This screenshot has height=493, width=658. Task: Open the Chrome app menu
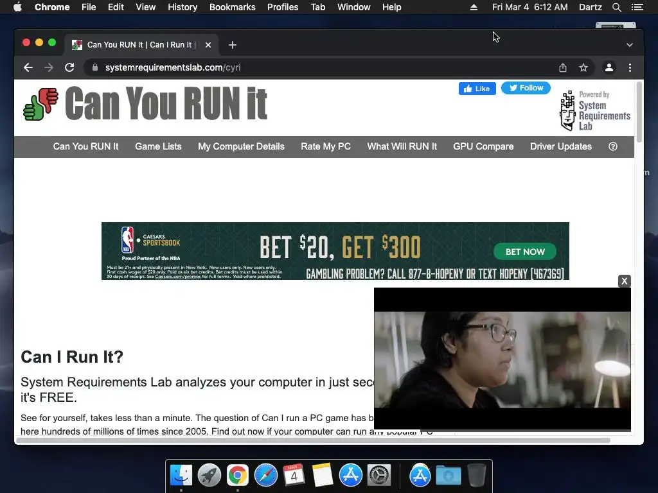pyautogui.click(x=52, y=7)
